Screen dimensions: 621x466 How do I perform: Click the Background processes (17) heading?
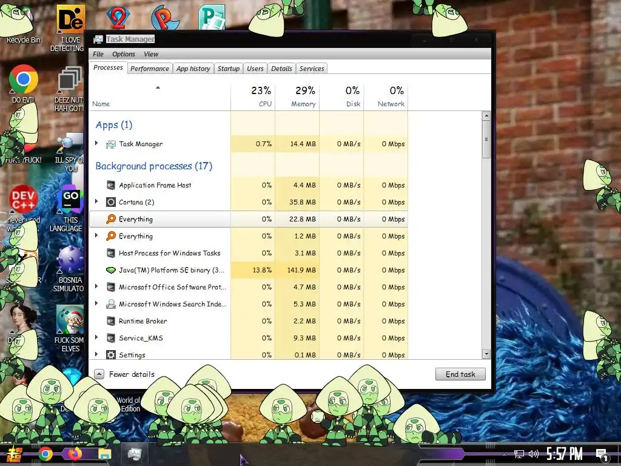153,166
